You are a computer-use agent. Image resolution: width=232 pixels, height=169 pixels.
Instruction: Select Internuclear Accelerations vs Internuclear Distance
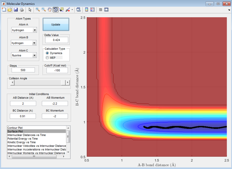click(x=37, y=149)
